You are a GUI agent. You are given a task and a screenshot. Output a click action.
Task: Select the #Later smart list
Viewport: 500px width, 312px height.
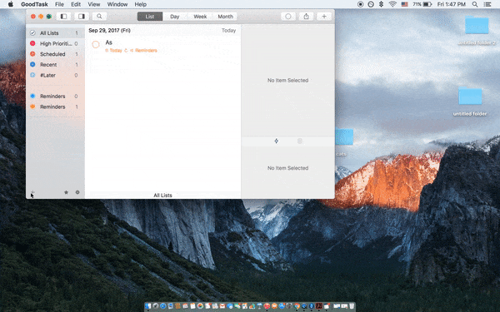pyautogui.click(x=55, y=75)
